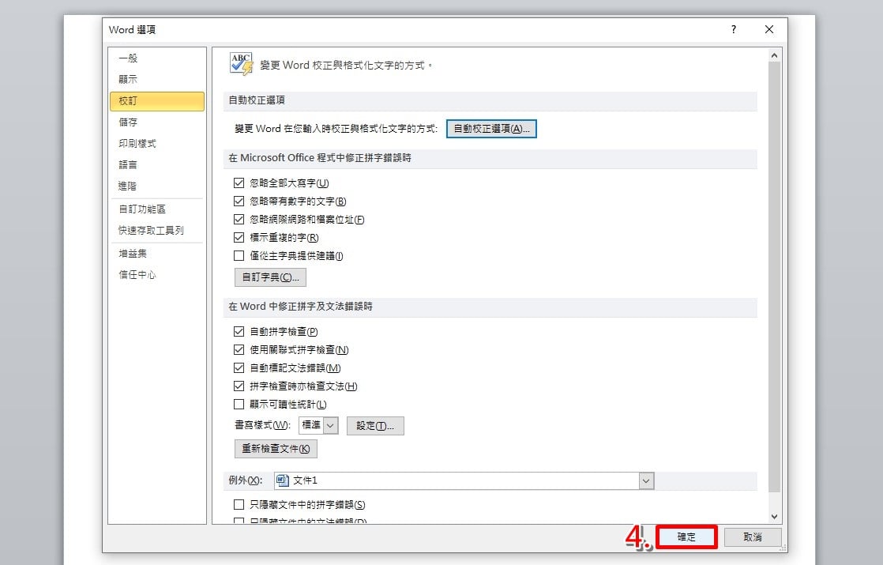Uncheck 自動標記文法錯誤(M)
Screen dimensions: 883x565
[x=239, y=367]
